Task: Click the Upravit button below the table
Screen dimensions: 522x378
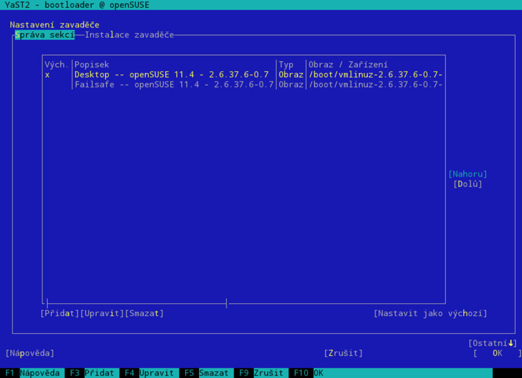Action: pos(102,313)
